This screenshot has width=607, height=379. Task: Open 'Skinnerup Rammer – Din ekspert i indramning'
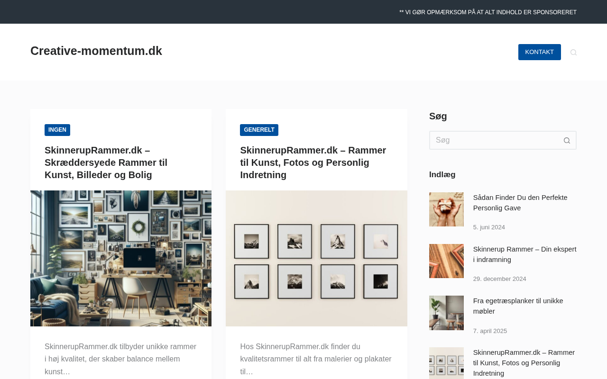pyautogui.click(x=525, y=254)
